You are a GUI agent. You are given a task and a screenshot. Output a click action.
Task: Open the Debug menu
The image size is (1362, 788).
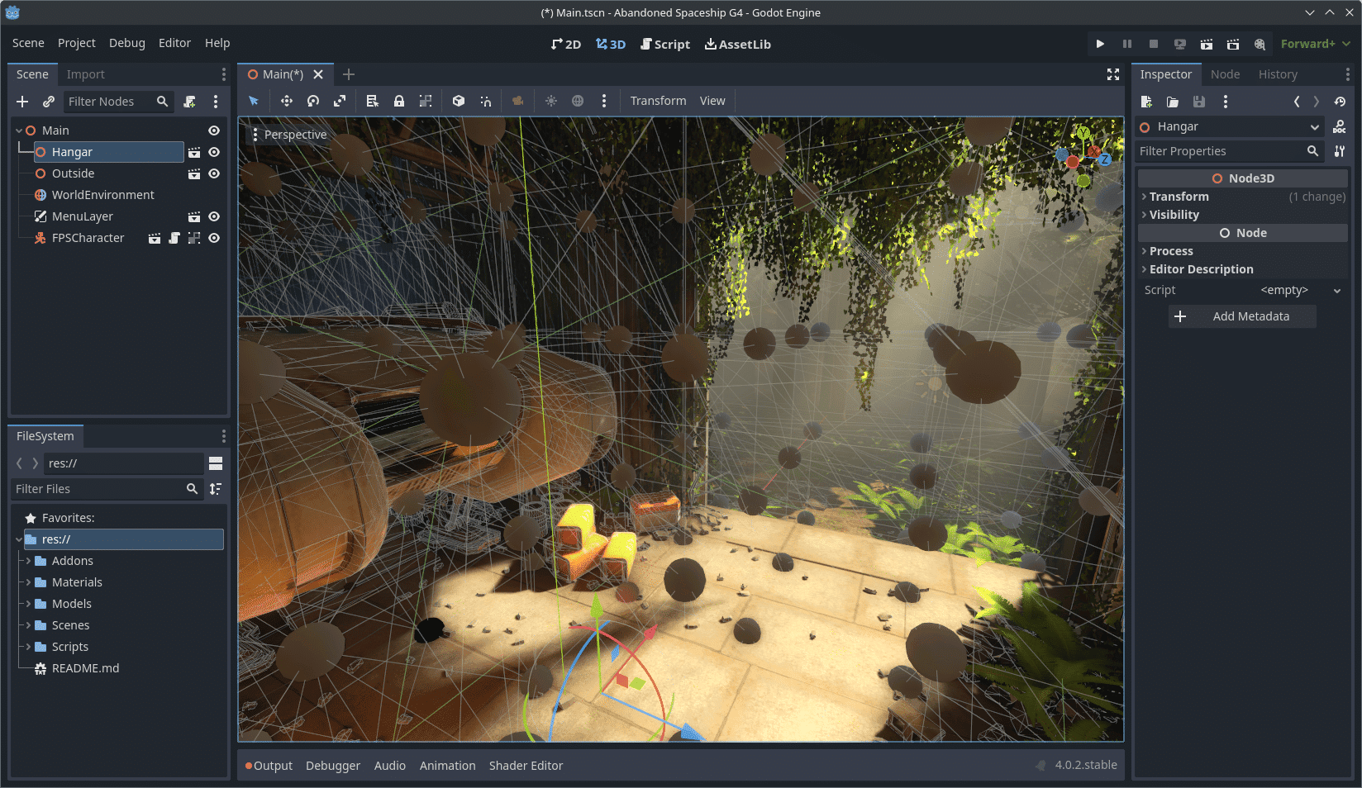click(x=126, y=42)
